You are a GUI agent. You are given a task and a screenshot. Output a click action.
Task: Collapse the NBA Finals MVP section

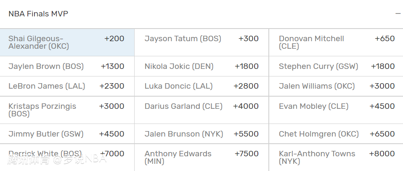click(398, 14)
